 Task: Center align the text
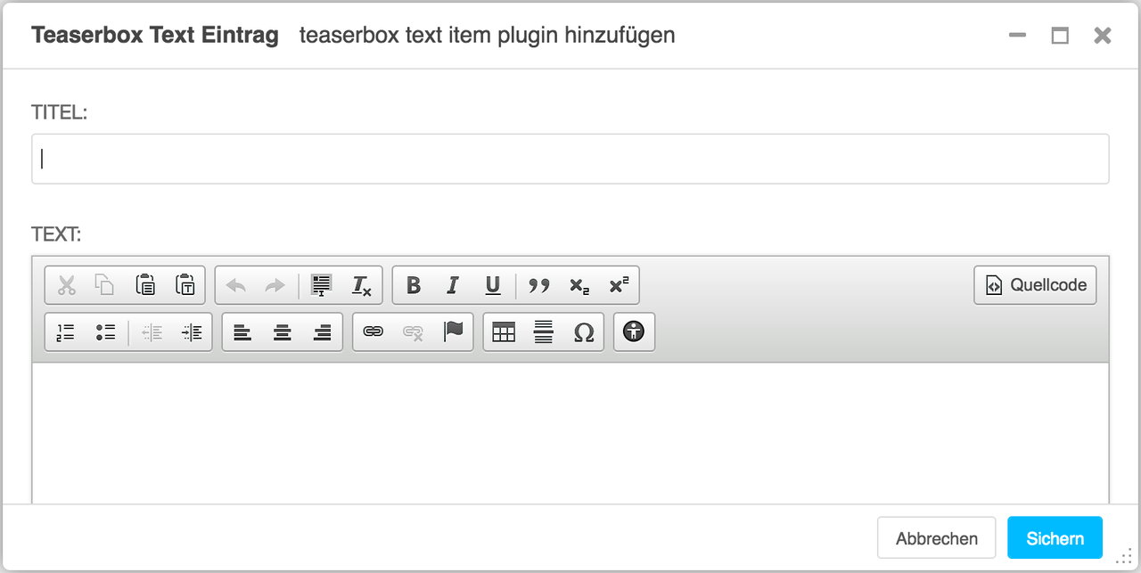[283, 332]
